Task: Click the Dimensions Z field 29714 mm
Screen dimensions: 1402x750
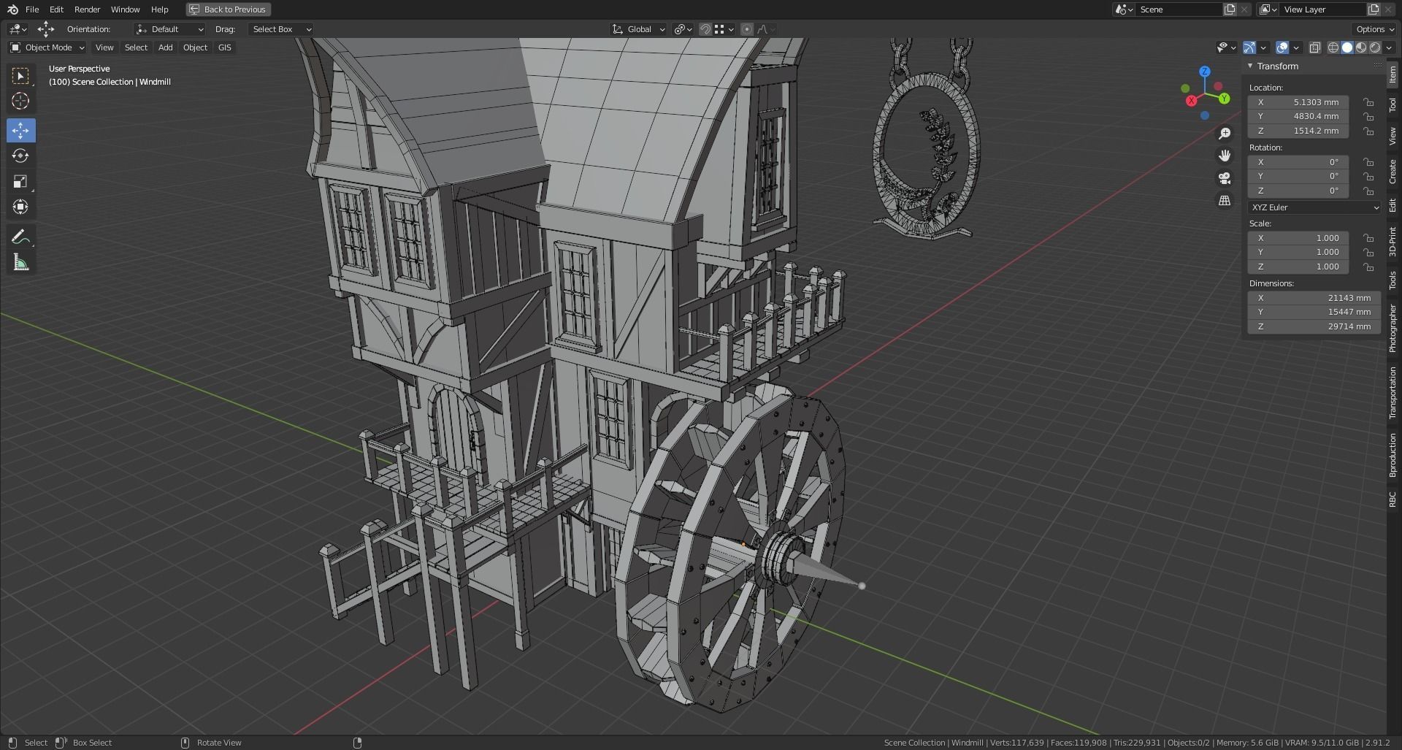Action: (1314, 326)
